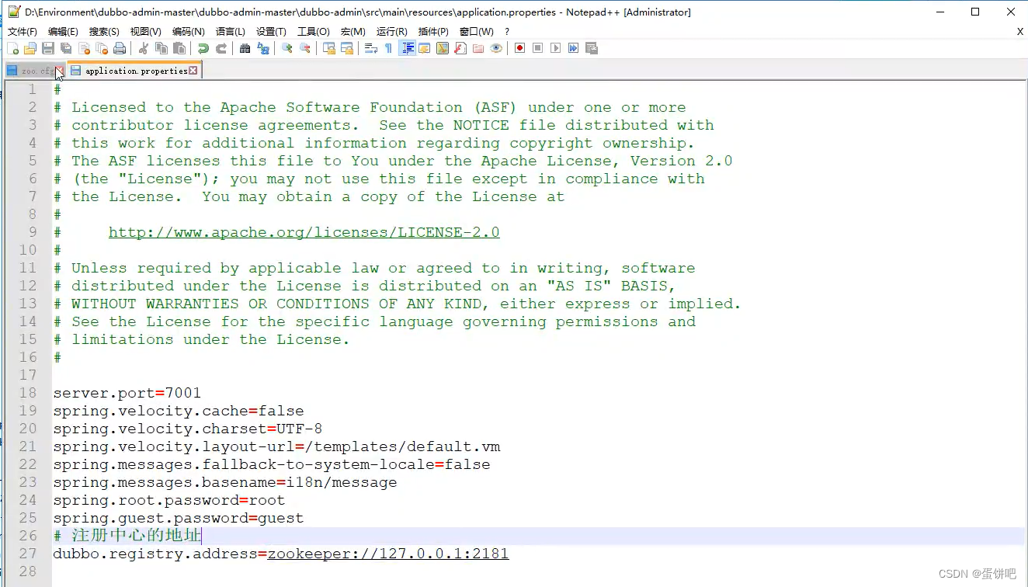Open the 运行(R) menu
Screen dimensions: 1028x587
(391, 32)
